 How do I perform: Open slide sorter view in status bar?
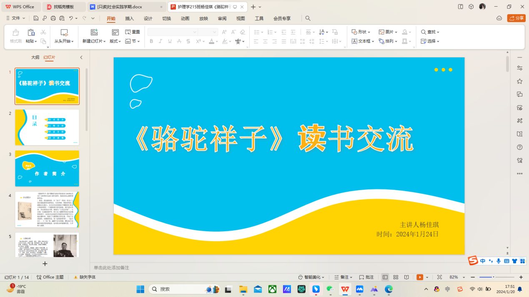pyautogui.click(x=396, y=277)
